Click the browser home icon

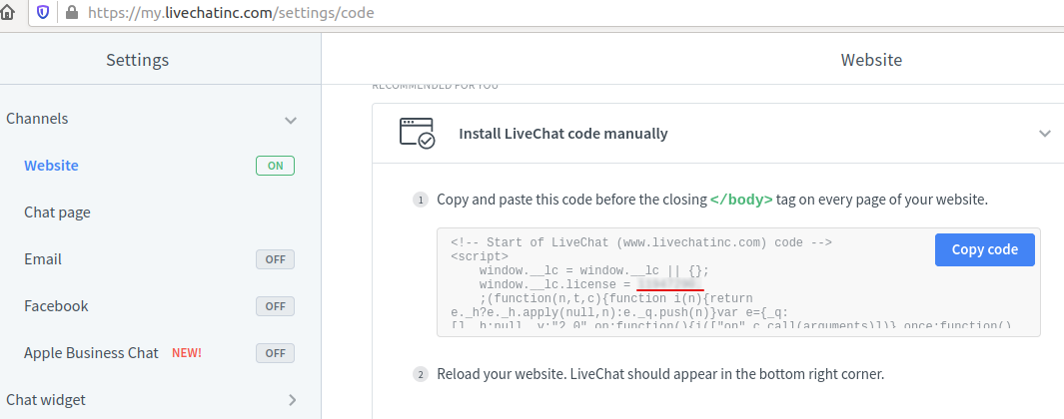(7, 12)
